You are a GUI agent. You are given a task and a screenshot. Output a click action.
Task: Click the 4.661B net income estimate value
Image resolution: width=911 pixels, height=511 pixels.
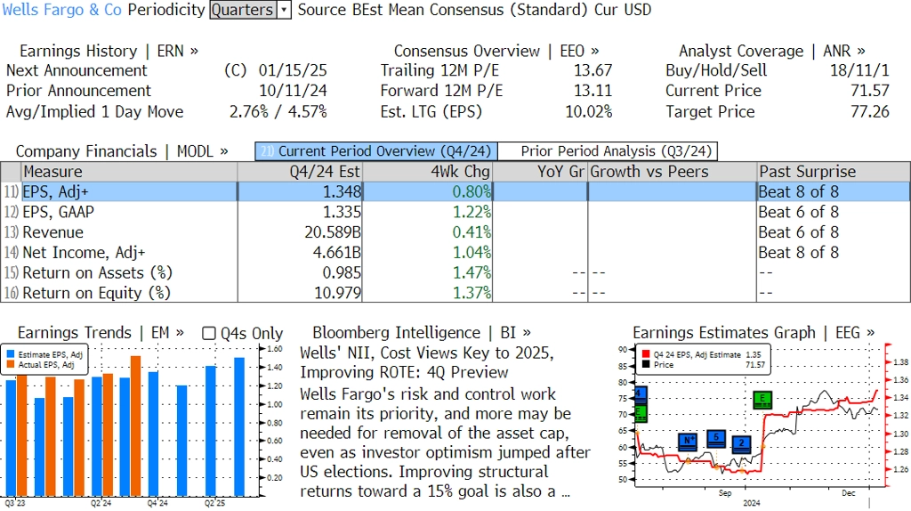pyautogui.click(x=337, y=253)
